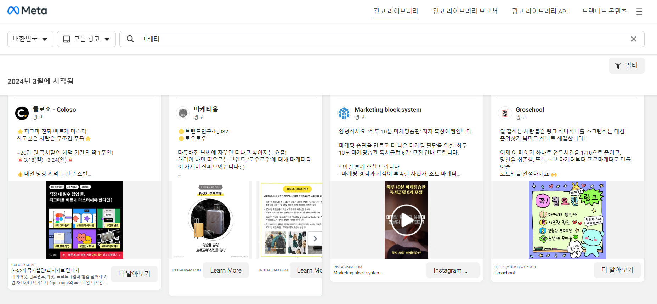Click the Meta logo

tap(27, 11)
